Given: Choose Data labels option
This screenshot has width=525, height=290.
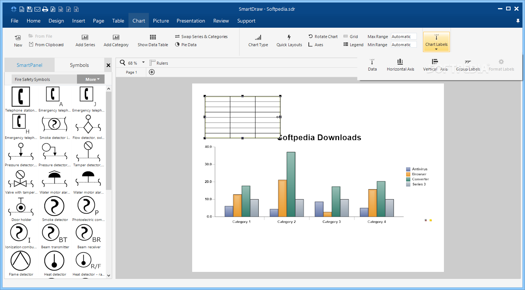Looking at the screenshot, I should click(372, 65).
